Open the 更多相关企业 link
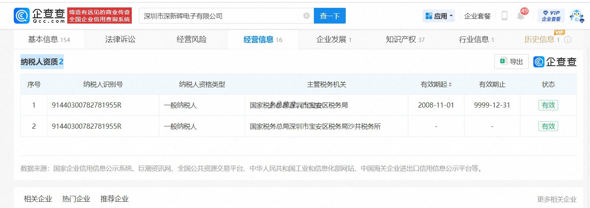The width and height of the screenshot is (590, 208). 557,199
